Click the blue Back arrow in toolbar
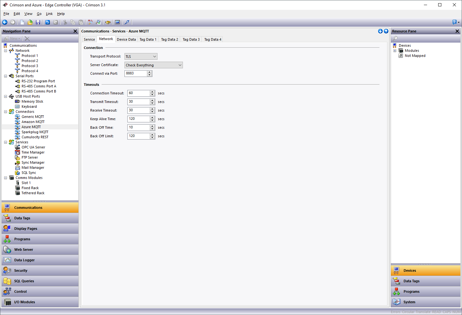Screen dimensions: 462x315 (x=5, y=22)
